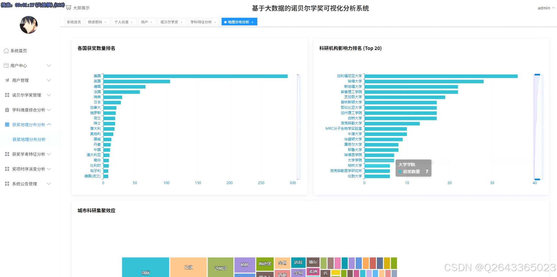Click the 柏林 treemap block

(245, 265)
